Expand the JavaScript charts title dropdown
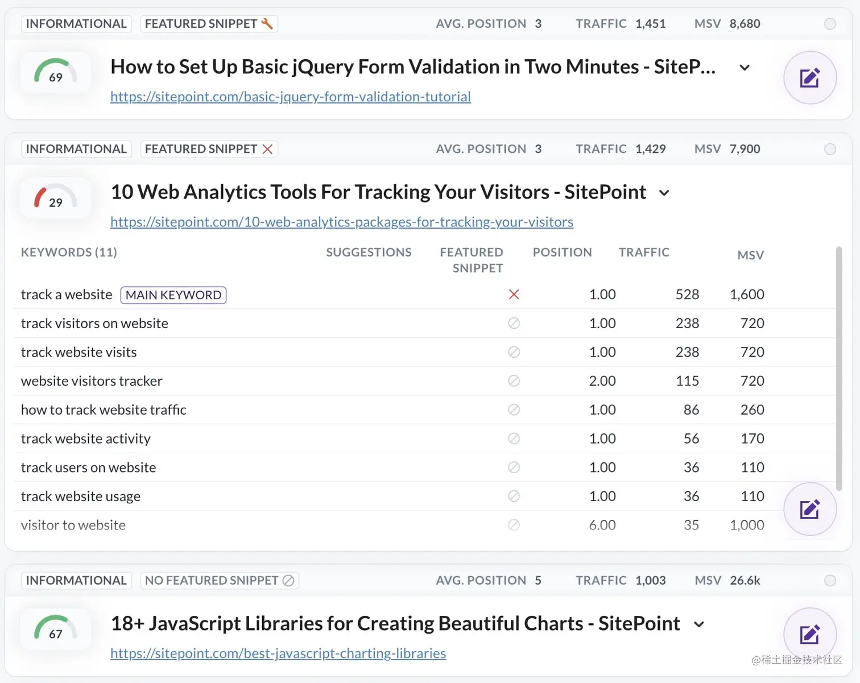 click(699, 623)
